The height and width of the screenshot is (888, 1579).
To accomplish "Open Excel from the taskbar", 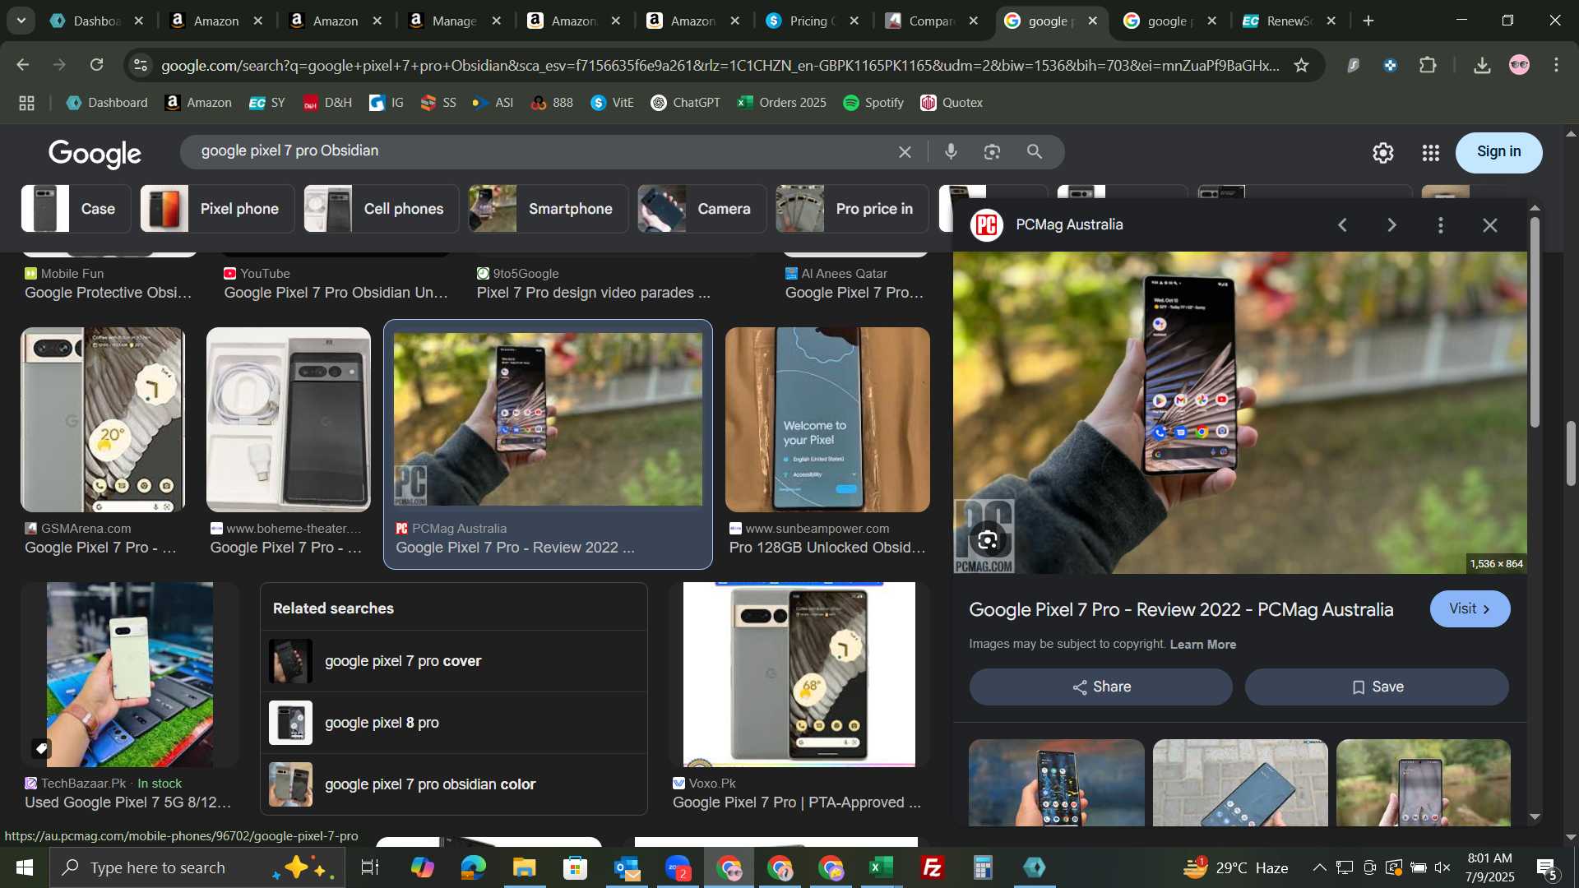I will point(882,867).
